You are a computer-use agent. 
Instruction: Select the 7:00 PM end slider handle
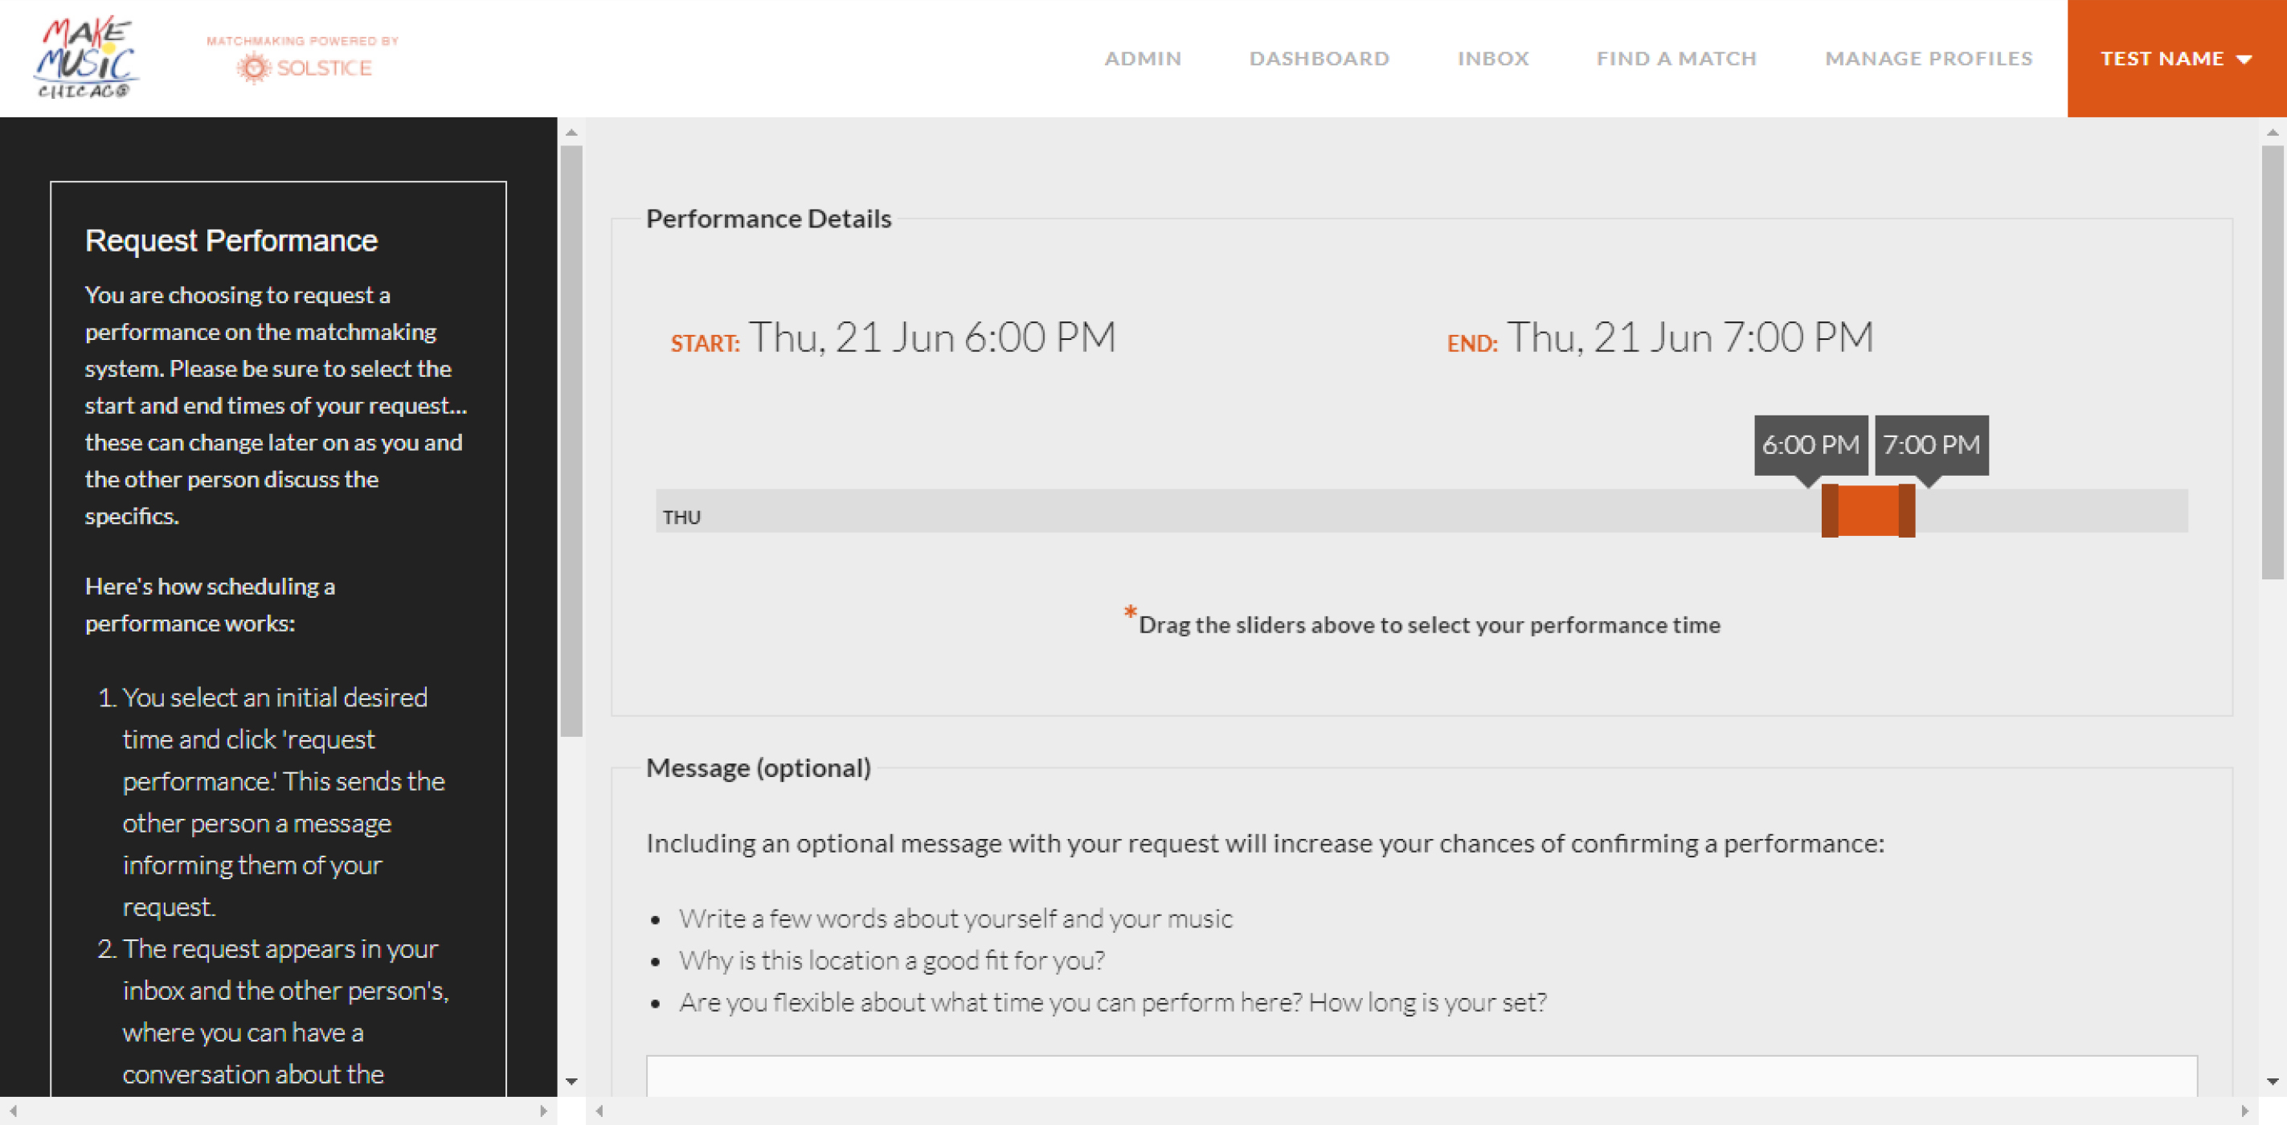tap(1906, 510)
